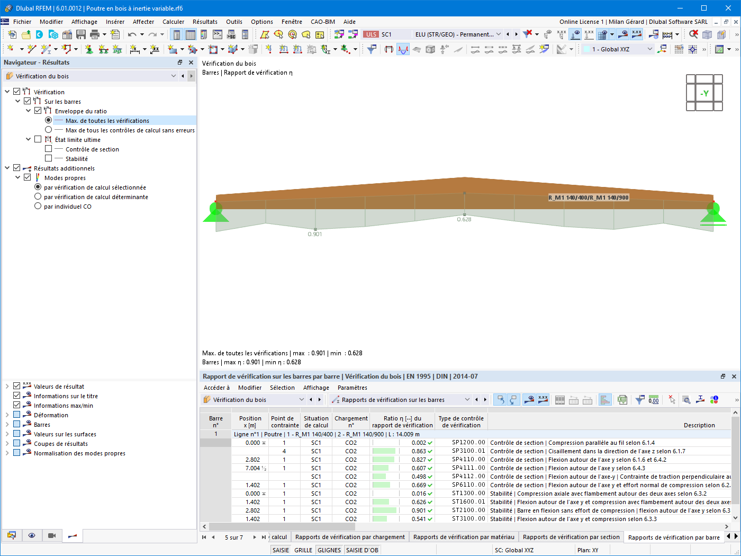Viewport: 741px width, 556px height.
Task: Enable the Déformation checkbox
Action: (17, 415)
